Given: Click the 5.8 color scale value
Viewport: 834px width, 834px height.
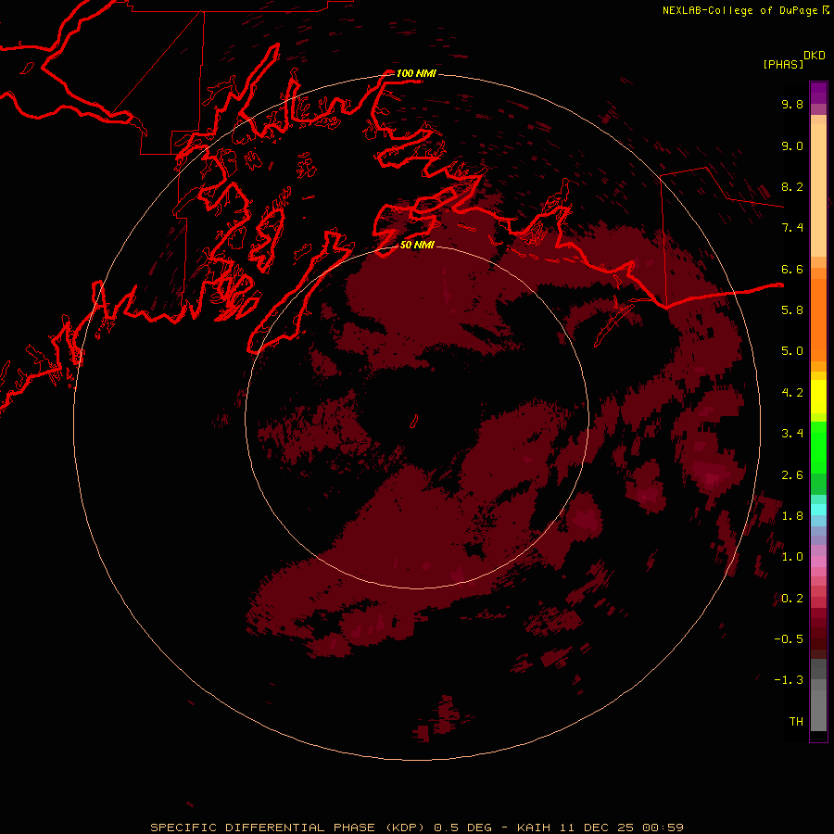Looking at the screenshot, I should point(792,310).
